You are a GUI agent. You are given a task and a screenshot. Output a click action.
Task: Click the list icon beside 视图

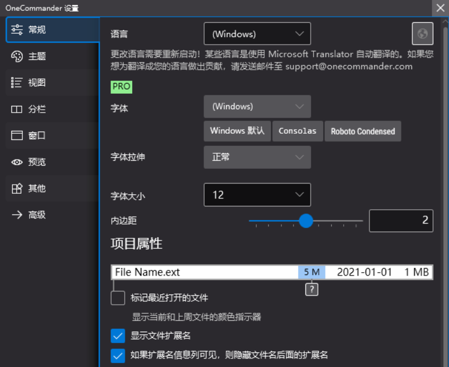click(x=17, y=83)
